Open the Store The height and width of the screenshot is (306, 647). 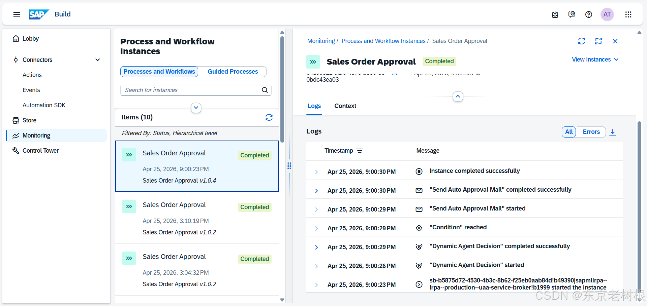56,120
